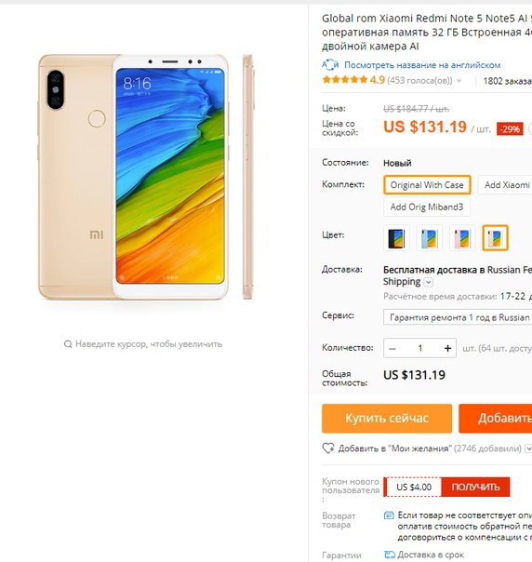The width and height of the screenshot is (532, 562).
Task: Select the blue phone color swatch
Action: pyautogui.click(x=429, y=237)
